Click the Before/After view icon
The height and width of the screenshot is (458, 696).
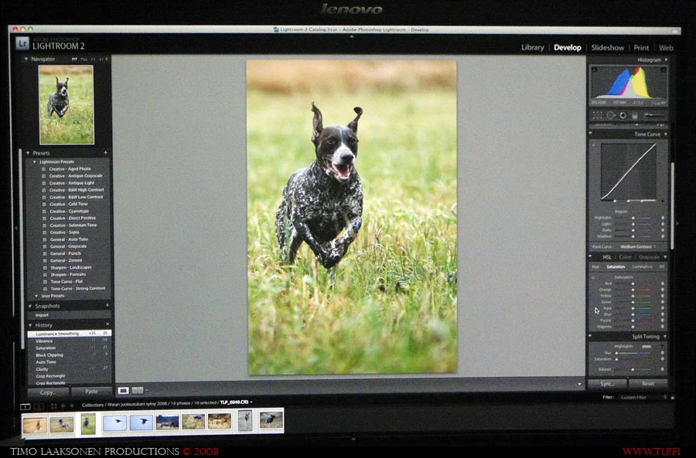click(138, 391)
